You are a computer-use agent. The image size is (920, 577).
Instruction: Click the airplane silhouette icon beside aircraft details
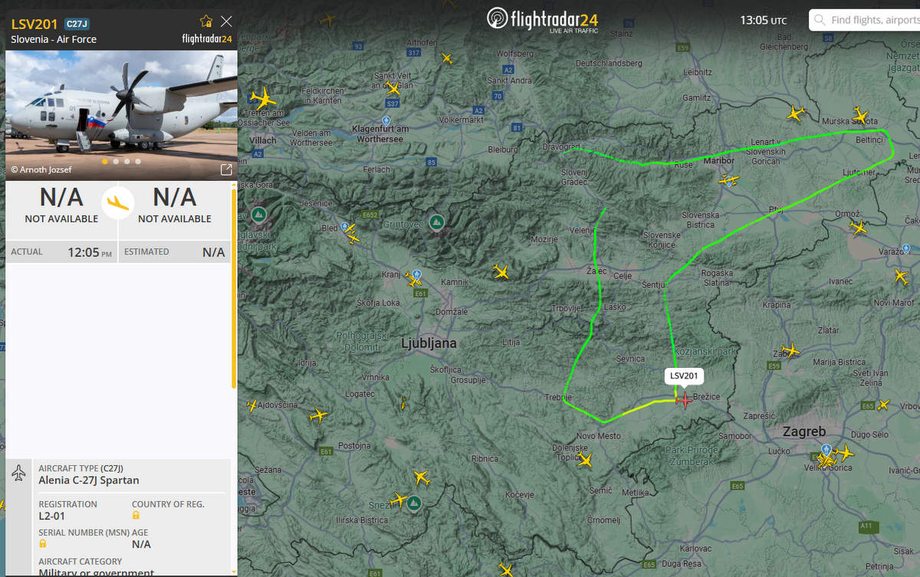click(19, 473)
